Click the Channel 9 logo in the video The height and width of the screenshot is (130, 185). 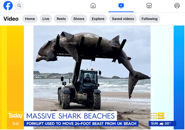158,116
